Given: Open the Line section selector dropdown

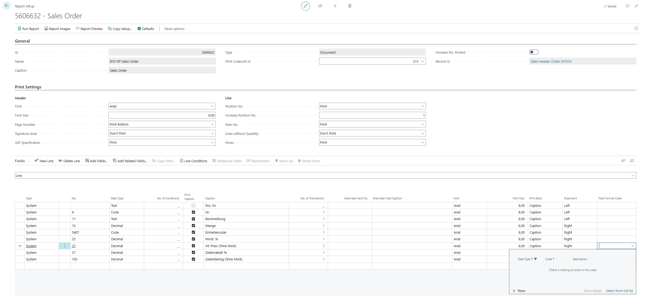Looking at the screenshot, I should click(633, 175).
